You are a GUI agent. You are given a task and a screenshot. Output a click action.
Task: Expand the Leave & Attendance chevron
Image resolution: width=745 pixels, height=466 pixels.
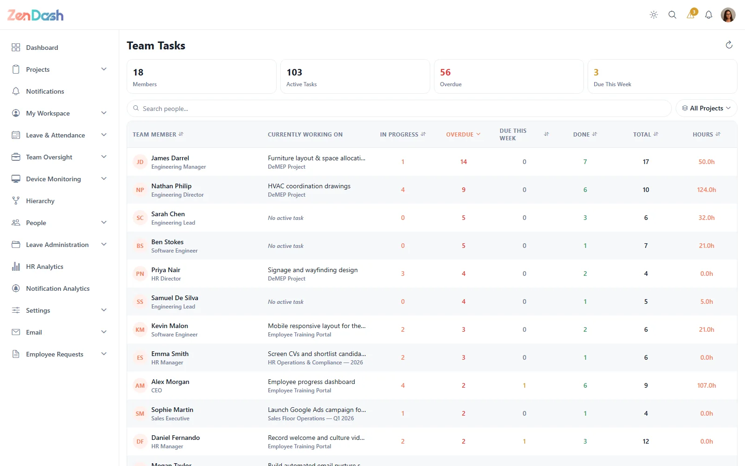104,135
